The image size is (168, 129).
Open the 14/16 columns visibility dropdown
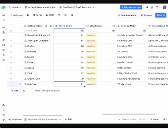pos(37,15)
